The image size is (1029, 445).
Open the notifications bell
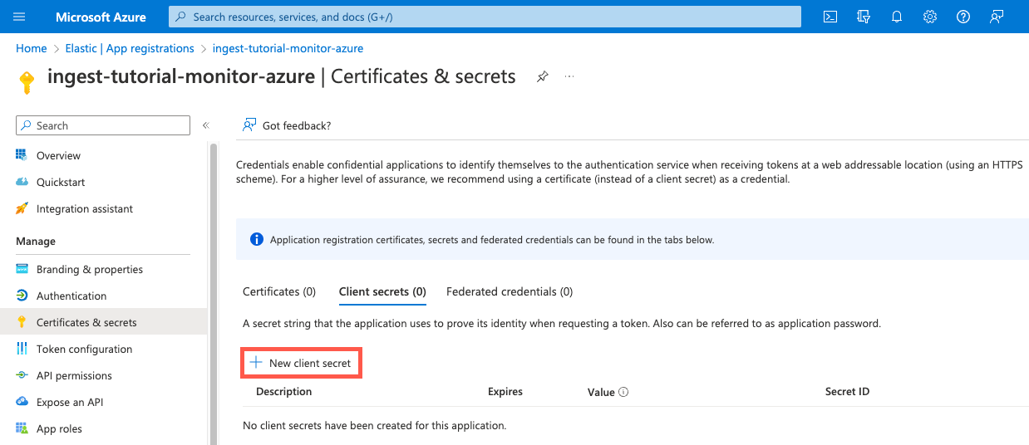tap(897, 17)
